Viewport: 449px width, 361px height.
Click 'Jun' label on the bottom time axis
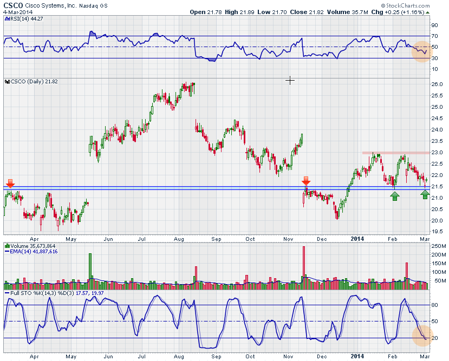coord(108,357)
